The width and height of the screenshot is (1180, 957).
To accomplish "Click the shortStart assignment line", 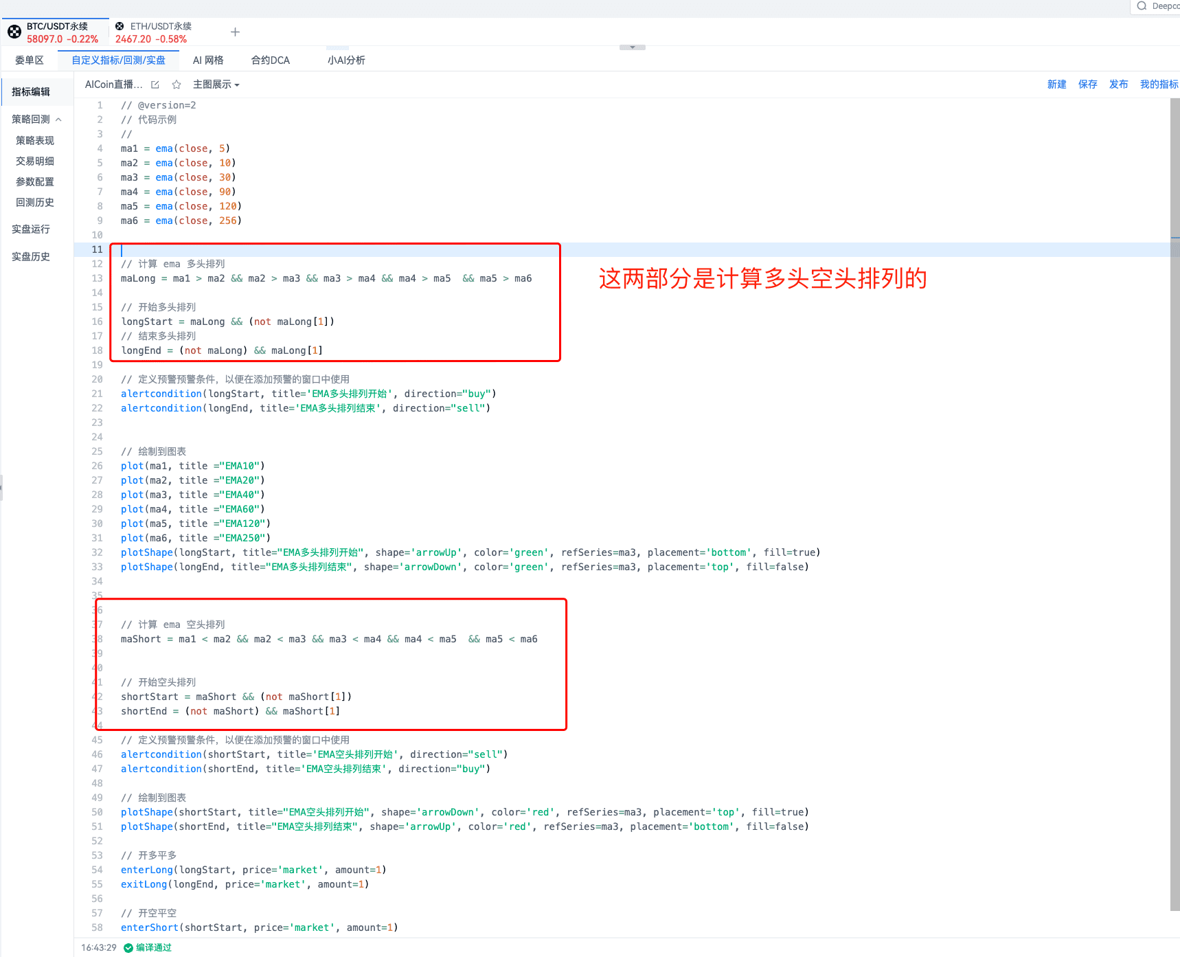I will coord(236,697).
